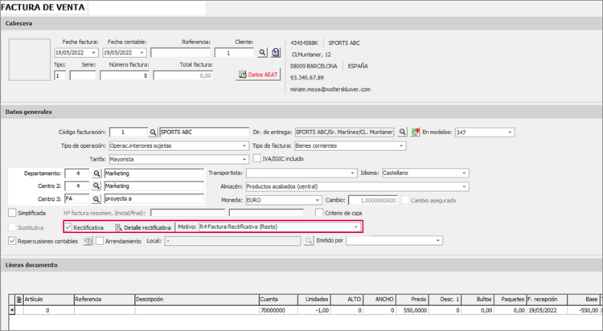603x331 pixels.
Task: Click the Repercusiones contables detail icon
Action: click(88, 241)
